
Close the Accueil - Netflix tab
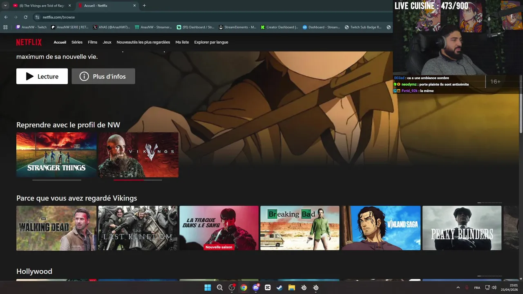pos(134,6)
